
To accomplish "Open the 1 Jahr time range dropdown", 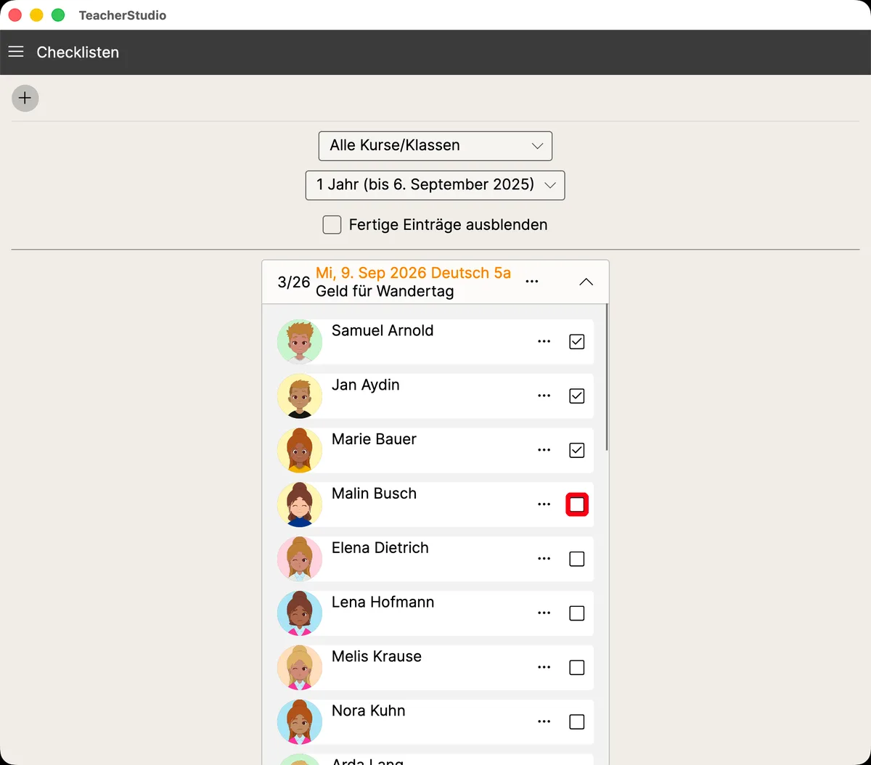I will click(x=435, y=185).
